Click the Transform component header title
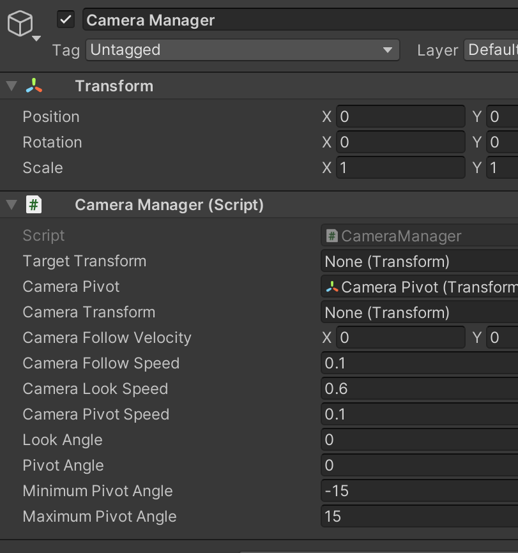The height and width of the screenshot is (553, 518). tap(114, 86)
